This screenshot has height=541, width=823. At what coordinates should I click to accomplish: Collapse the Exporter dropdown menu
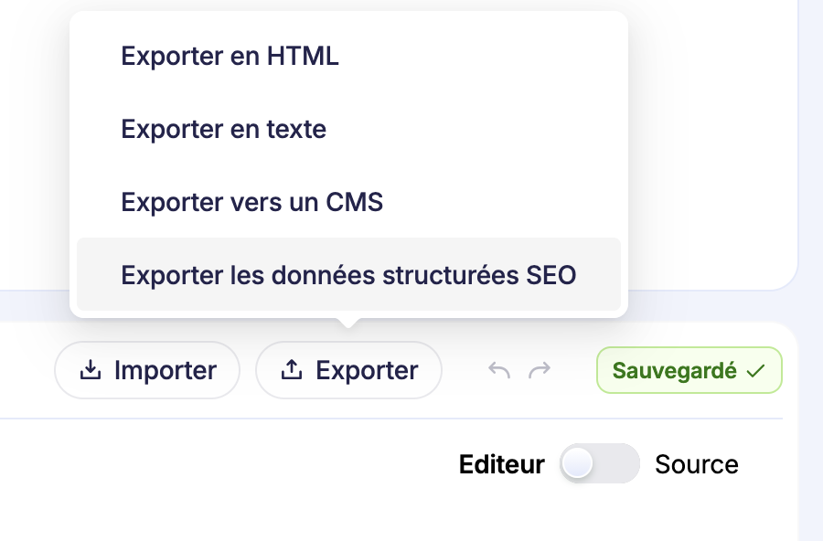pyautogui.click(x=348, y=370)
